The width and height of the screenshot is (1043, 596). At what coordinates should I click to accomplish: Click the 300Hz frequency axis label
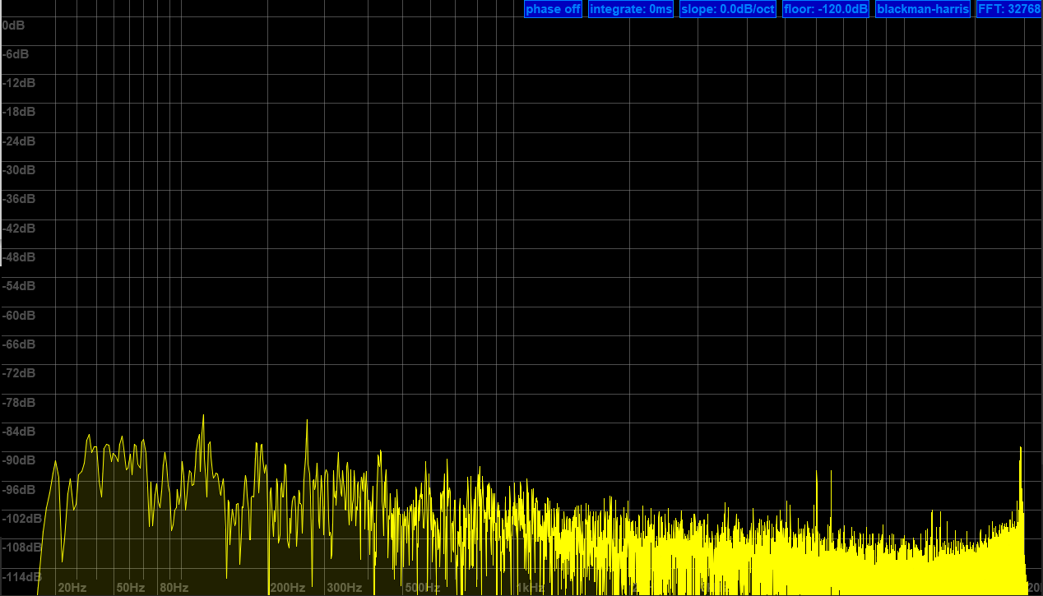[x=345, y=588]
